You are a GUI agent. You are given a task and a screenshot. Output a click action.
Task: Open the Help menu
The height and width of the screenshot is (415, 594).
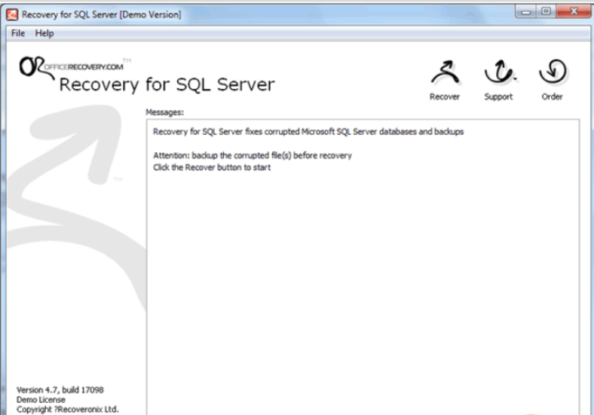coord(44,33)
